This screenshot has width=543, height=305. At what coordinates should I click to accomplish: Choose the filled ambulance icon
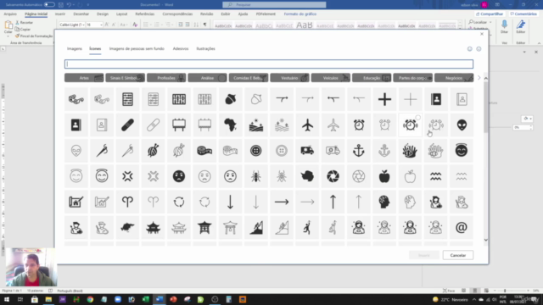(x=307, y=151)
